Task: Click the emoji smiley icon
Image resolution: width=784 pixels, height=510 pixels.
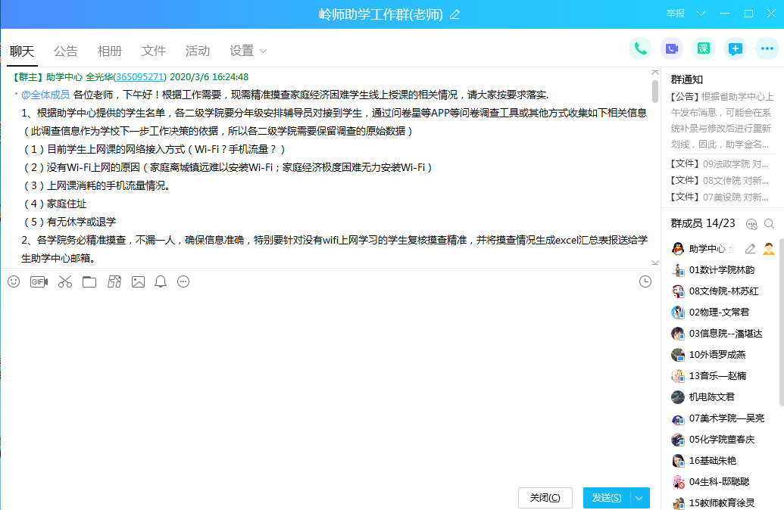Action: [14, 281]
